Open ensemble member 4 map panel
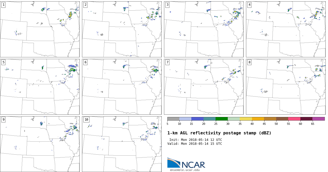This screenshot has width=328, height=172. tap(286, 29)
